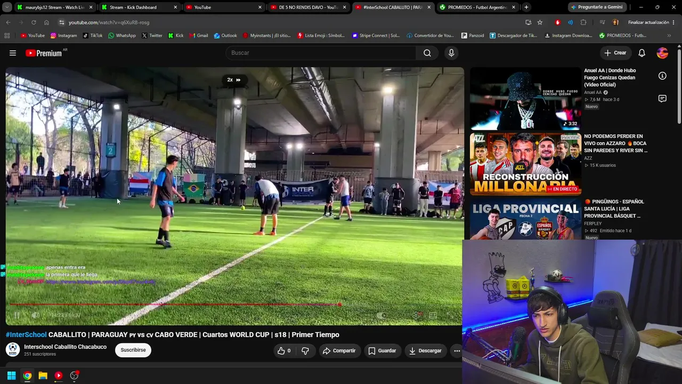
Task: Open the WhatsApp bookmark
Action: pos(121,36)
